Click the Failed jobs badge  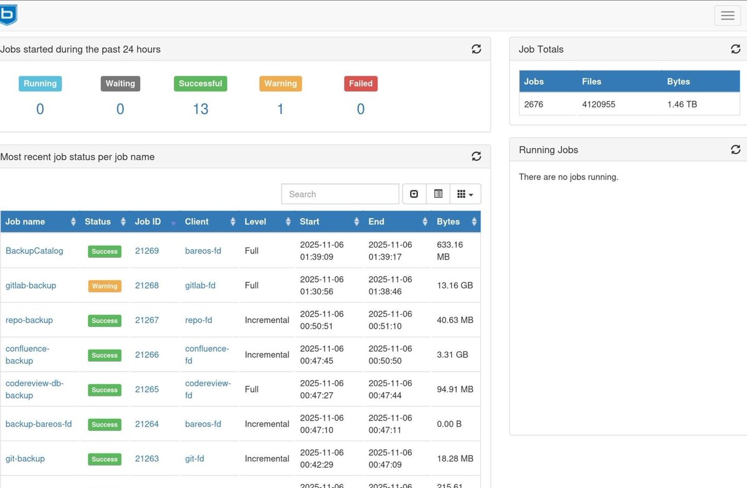(x=361, y=83)
